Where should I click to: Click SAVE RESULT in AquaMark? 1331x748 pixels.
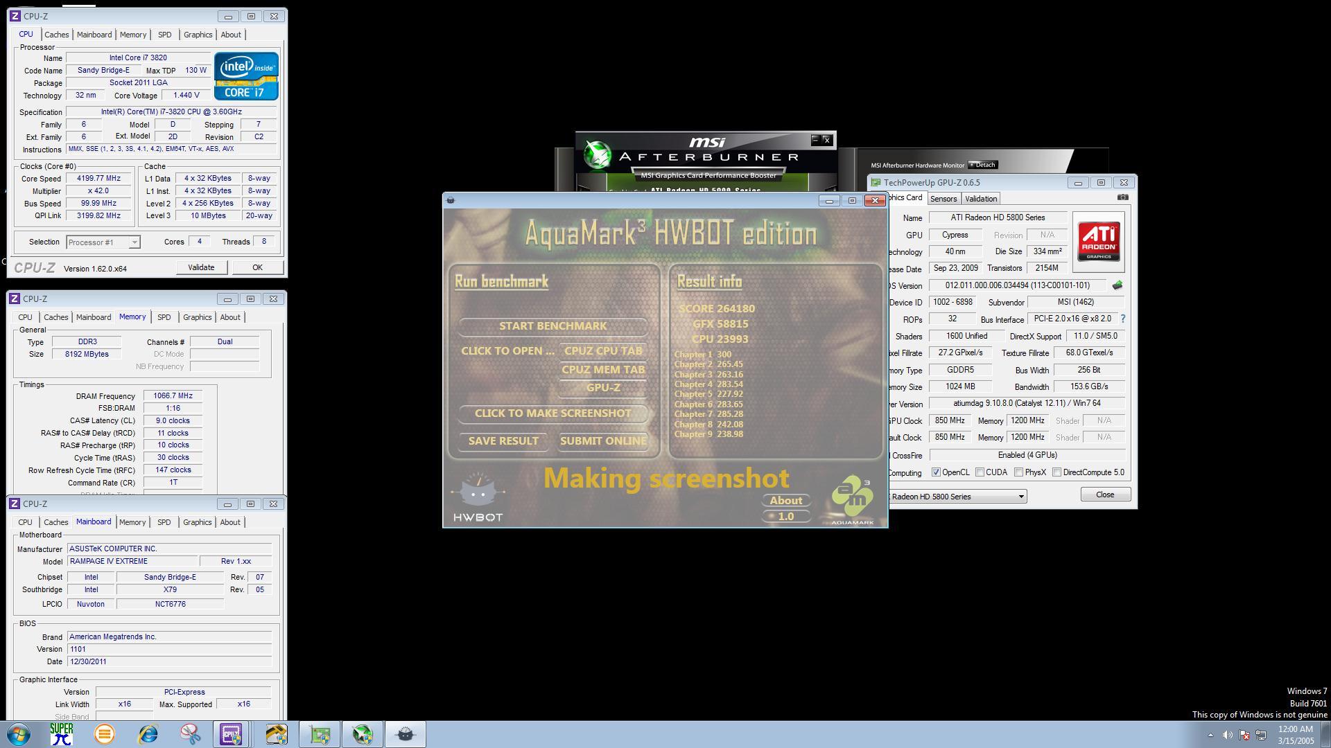503,440
